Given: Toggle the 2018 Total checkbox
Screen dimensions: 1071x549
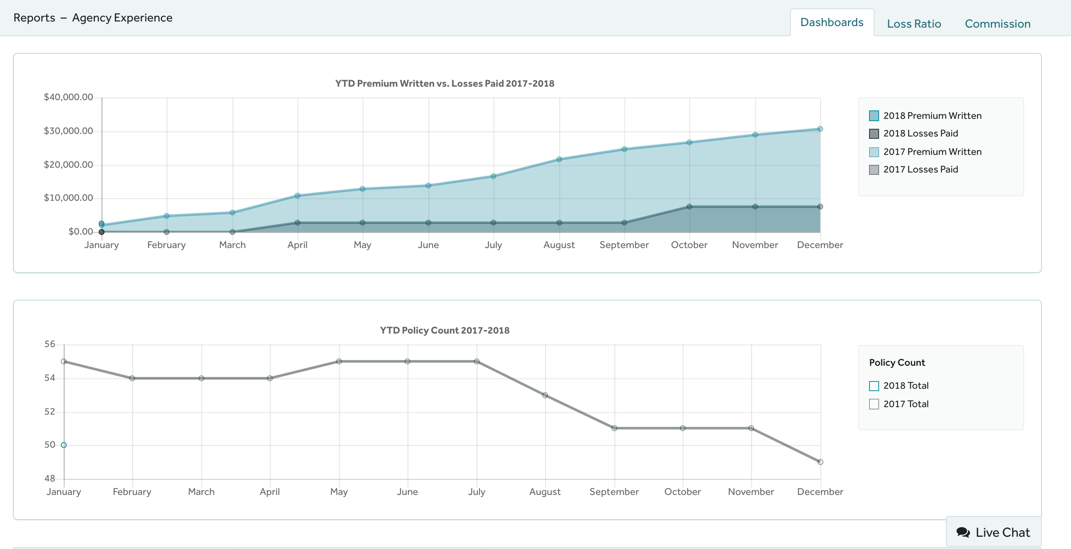Looking at the screenshot, I should pos(874,386).
